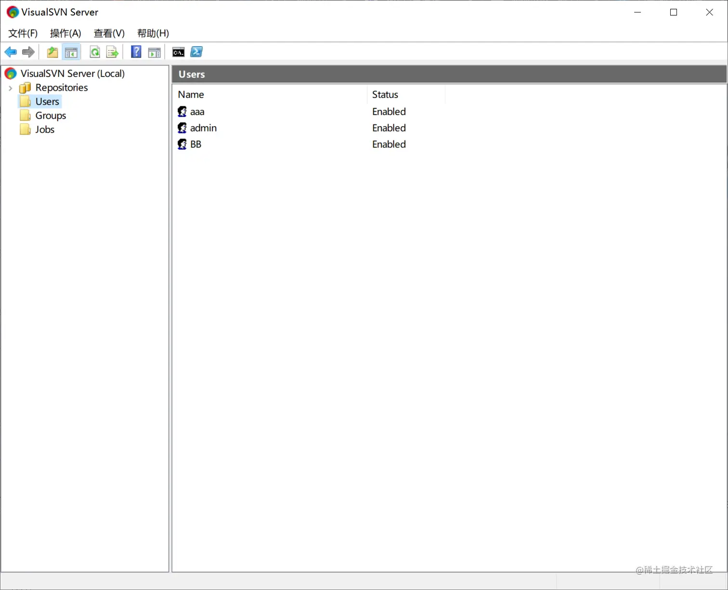The height and width of the screenshot is (590, 728).
Task: Click the user icon beside aaa
Action: 182,112
